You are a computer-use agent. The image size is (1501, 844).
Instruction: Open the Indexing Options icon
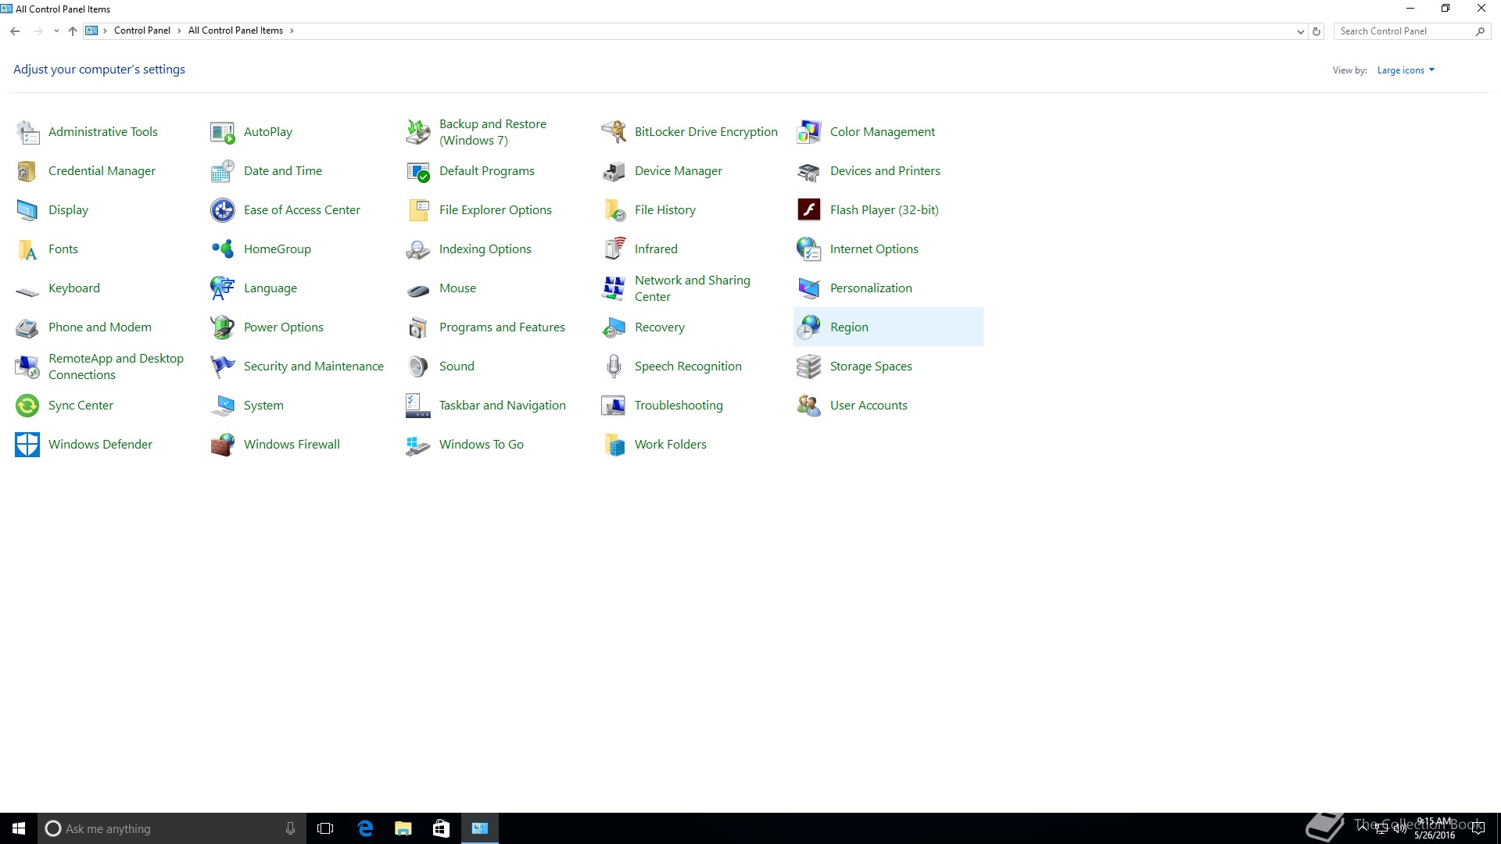point(418,249)
